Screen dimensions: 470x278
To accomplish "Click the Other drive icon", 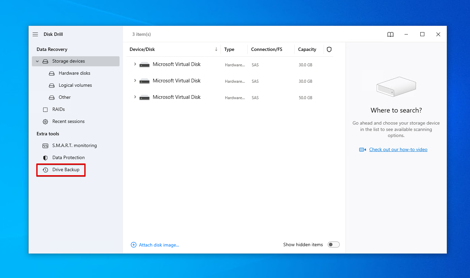I will click(52, 97).
